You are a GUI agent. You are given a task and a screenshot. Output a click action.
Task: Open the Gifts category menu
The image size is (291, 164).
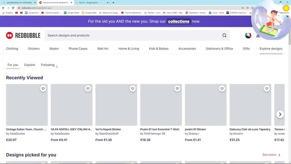(x=246, y=49)
